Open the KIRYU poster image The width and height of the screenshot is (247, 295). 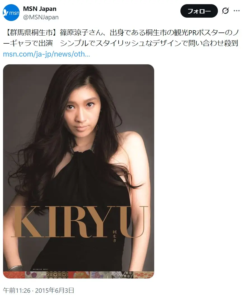(x=79, y=171)
